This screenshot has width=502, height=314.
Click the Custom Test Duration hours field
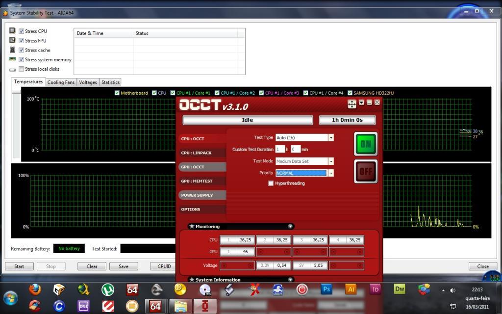(280, 149)
